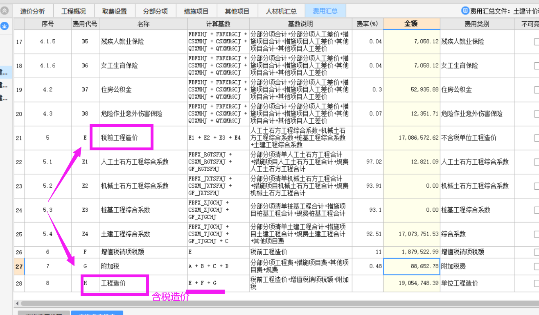Click the 单位工程造价 fee category cell
This screenshot has height=315, width=539.
[x=477, y=283]
